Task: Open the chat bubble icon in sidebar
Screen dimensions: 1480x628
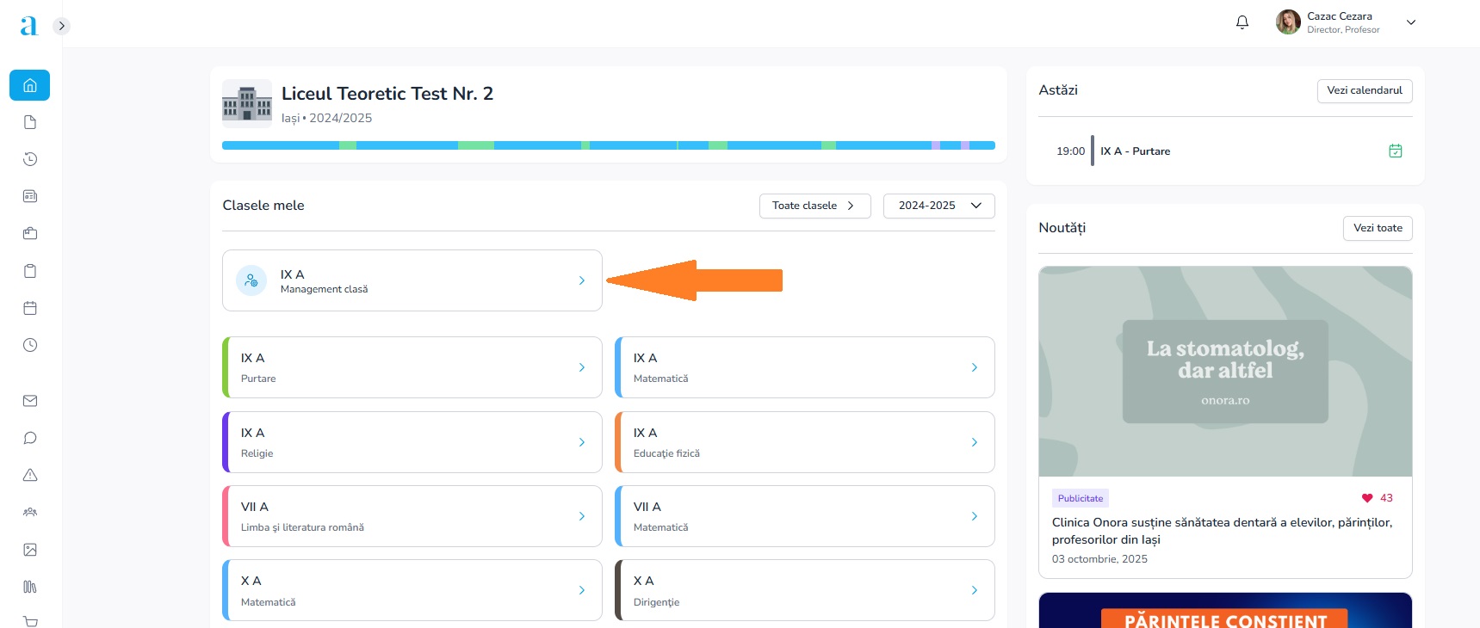Action: pyautogui.click(x=30, y=438)
